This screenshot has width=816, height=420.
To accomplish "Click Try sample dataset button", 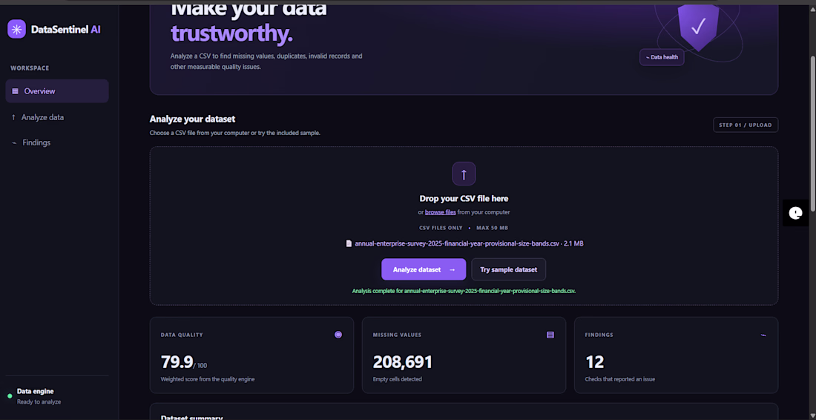I will (508, 269).
